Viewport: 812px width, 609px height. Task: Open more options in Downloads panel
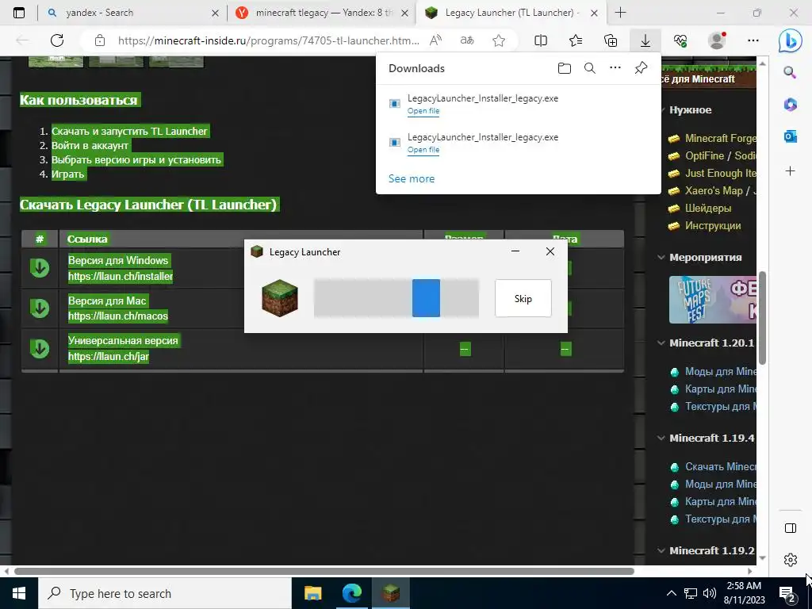(615, 68)
